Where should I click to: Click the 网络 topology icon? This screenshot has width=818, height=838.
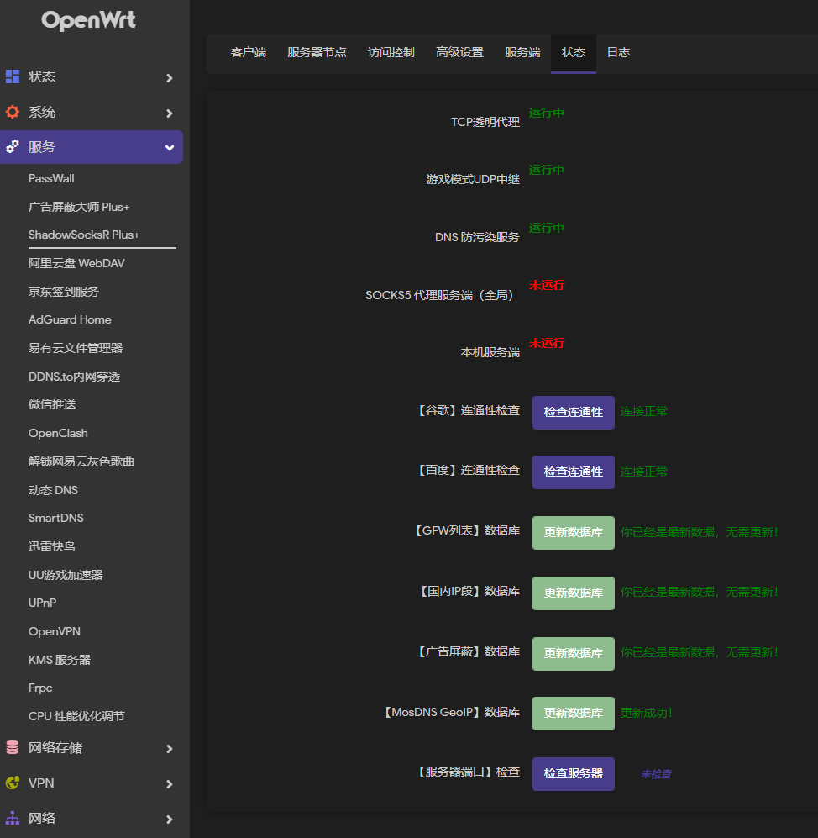point(13,818)
